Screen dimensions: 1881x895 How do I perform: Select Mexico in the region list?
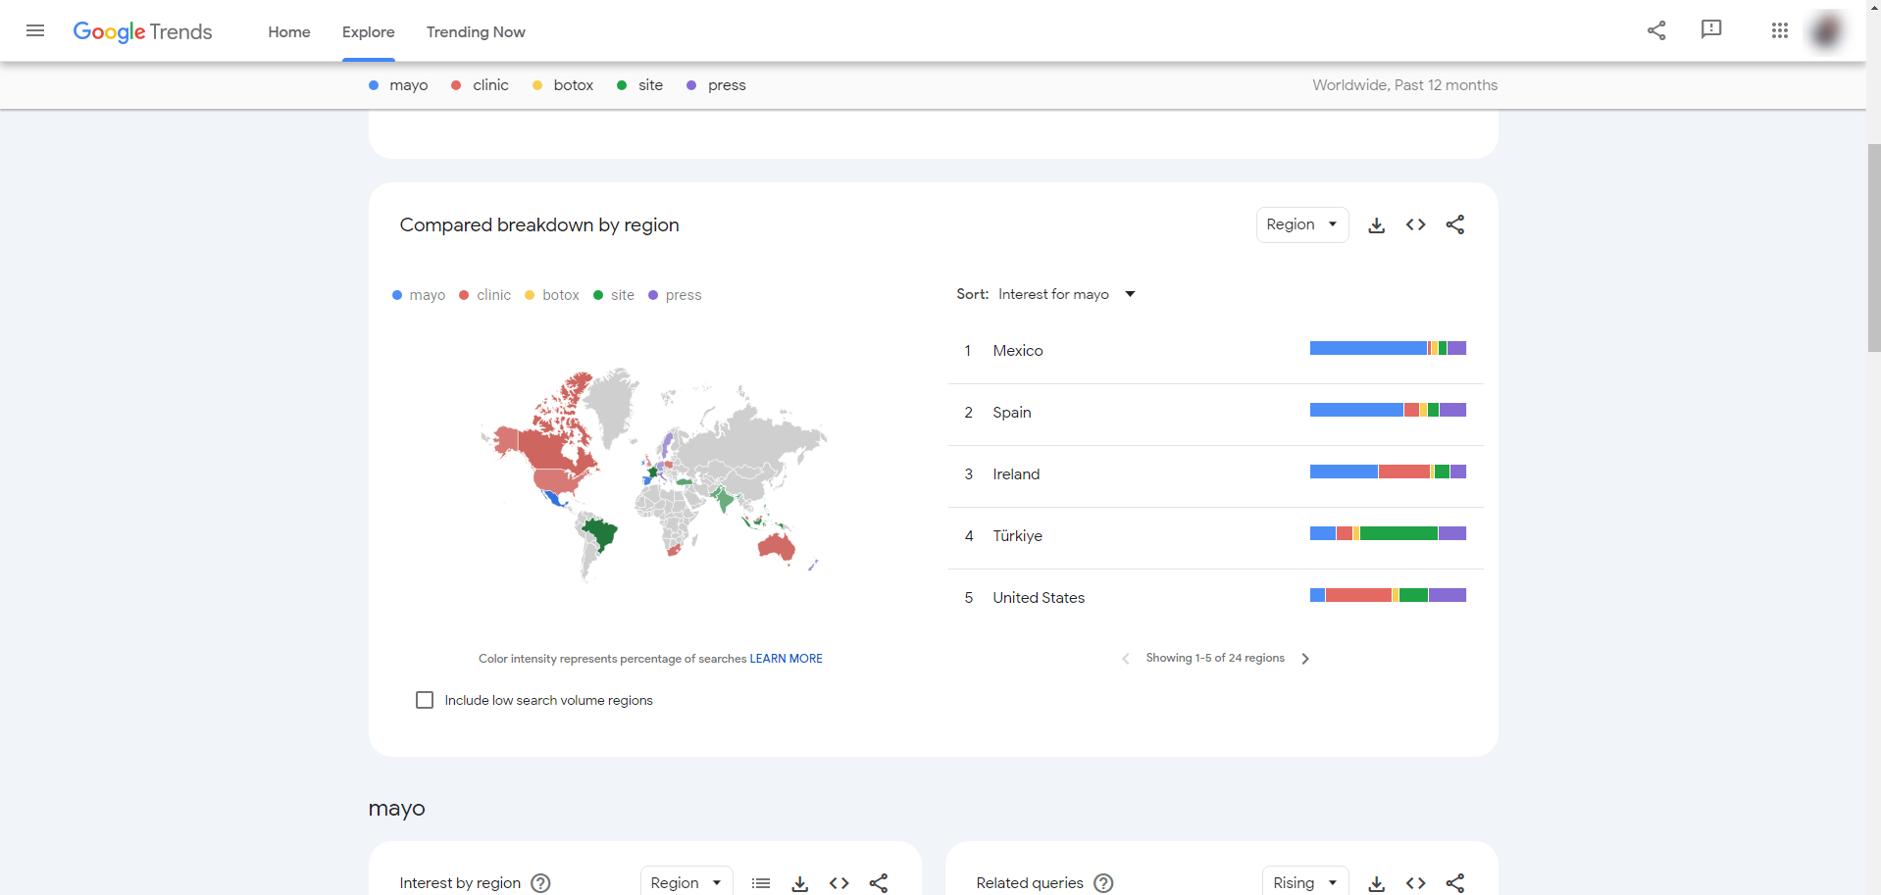click(x=1018, y=351)
